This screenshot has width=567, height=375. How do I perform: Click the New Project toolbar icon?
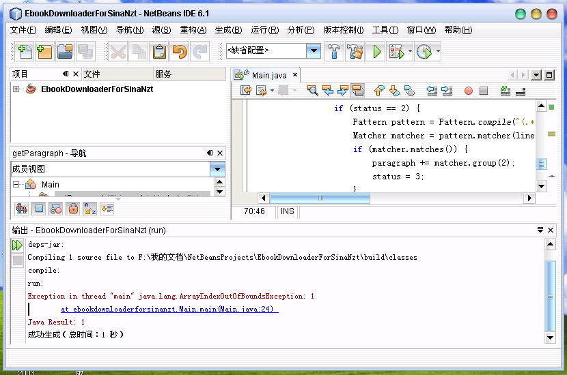[x=45, y=52]
